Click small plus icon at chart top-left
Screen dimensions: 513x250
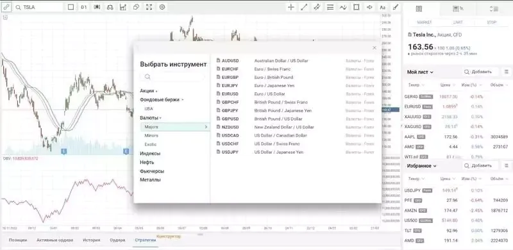[5, 17]
